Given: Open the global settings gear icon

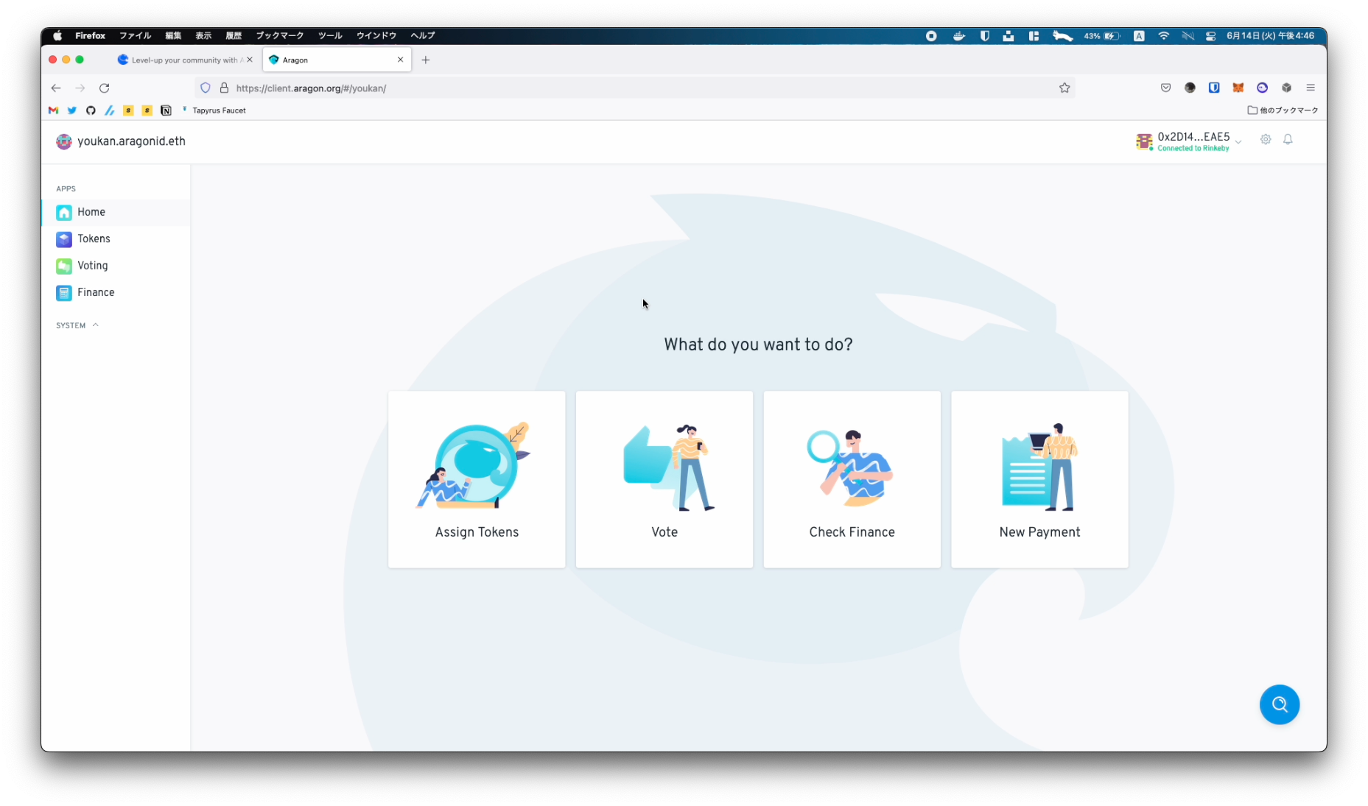Looking at the screenshot, I should (x=1266, y=140).
